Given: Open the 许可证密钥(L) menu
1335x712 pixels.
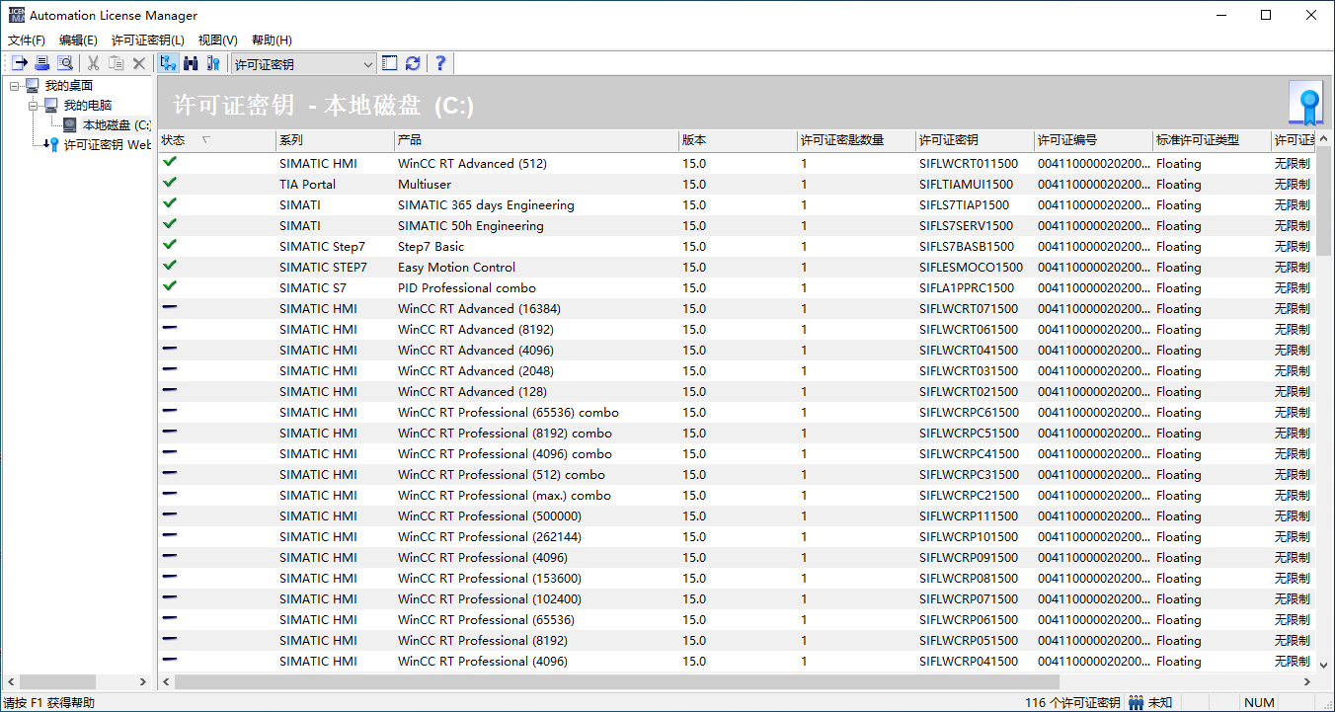Looking at the screenshot, I should click(x=148, y=40).
